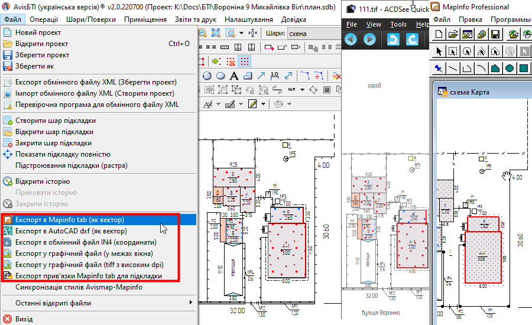Choose 'Створити шар підкладки' entry
The image size is (532, 325).
click(x=99, y=121)
